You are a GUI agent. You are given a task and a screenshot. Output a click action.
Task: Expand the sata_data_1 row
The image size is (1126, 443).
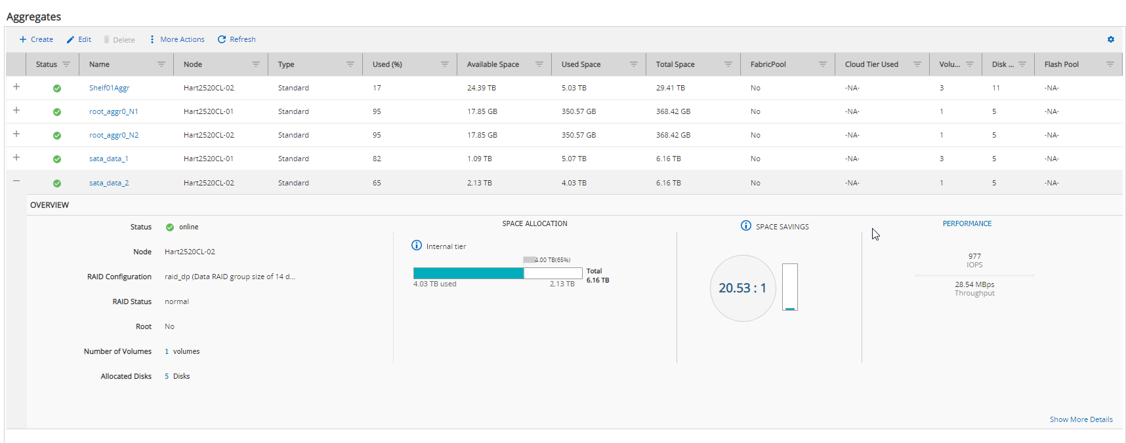click(16, 158)
